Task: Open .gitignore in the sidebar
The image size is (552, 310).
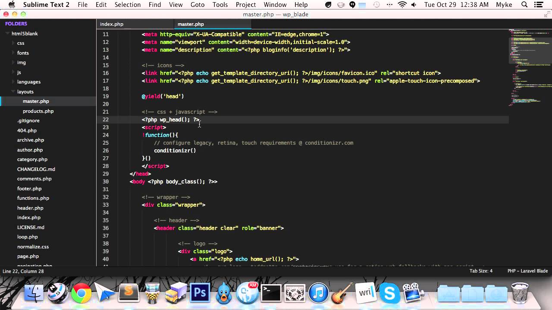Action: pyautogui.click(x=28, y=121)
